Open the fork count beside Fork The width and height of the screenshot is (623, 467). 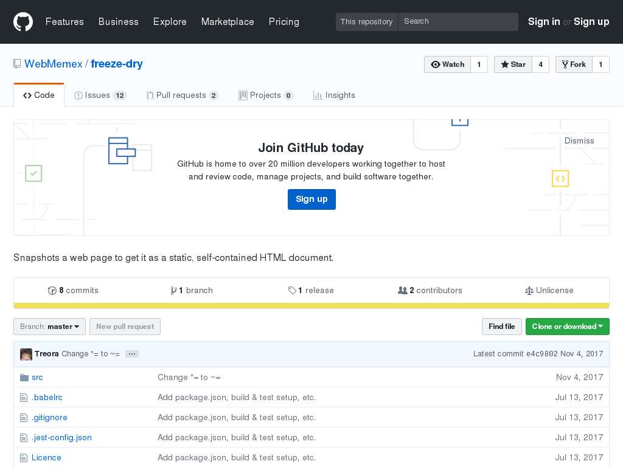[x=600, y=64]
